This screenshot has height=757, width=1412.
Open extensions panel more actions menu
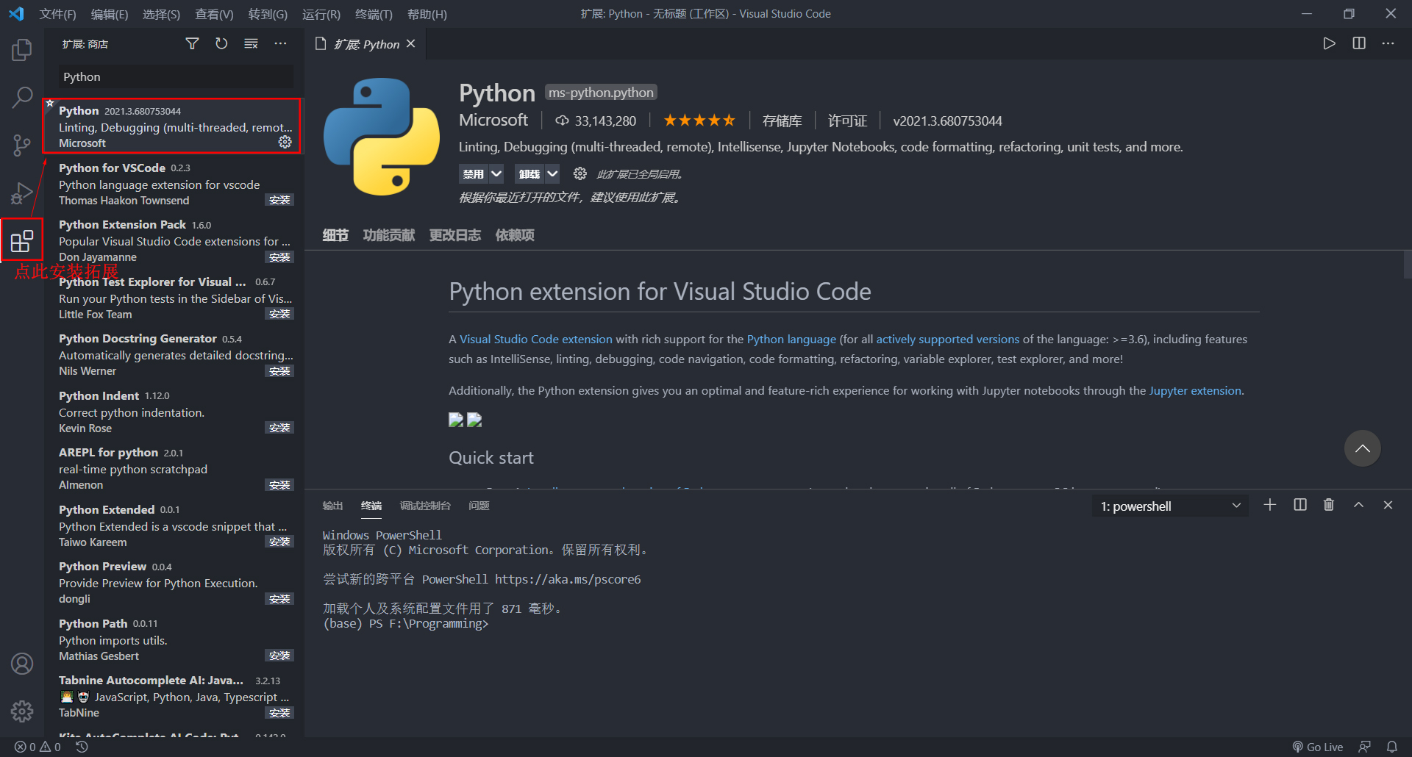280,44
